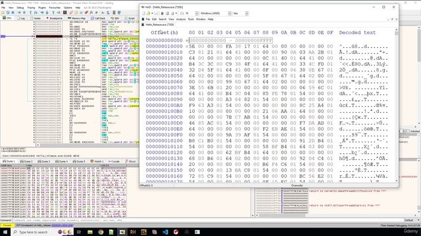Open the Bookmarks red icon in x64dbg

[86, 12]
